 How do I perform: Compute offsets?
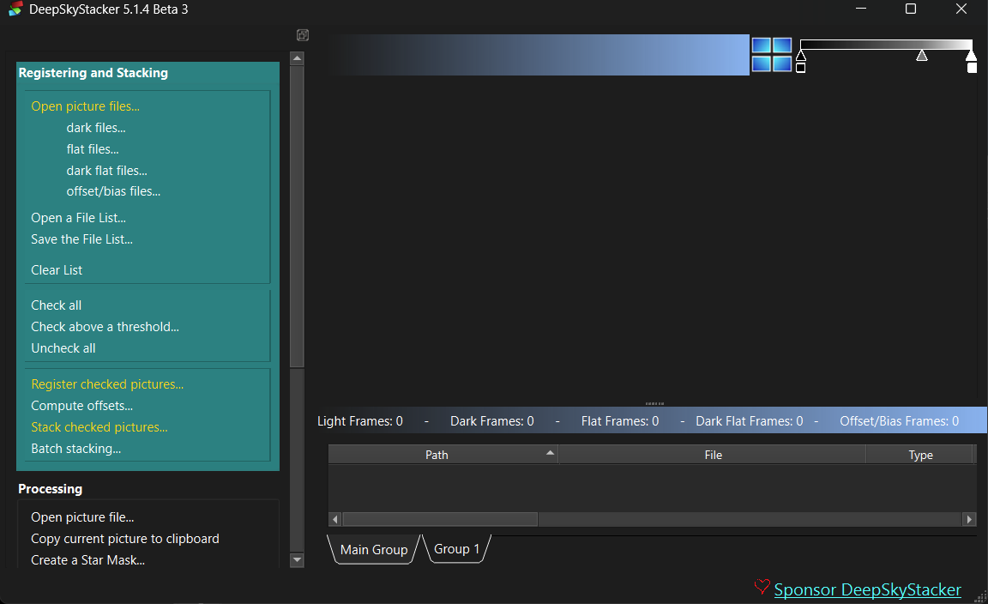[x=82, y=406]
